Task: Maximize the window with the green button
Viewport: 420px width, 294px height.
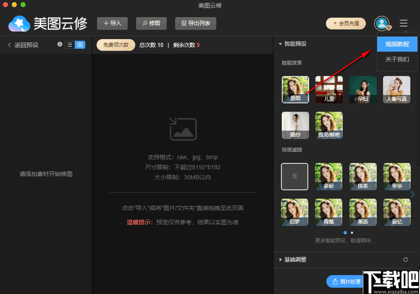Action: (23, 5)
